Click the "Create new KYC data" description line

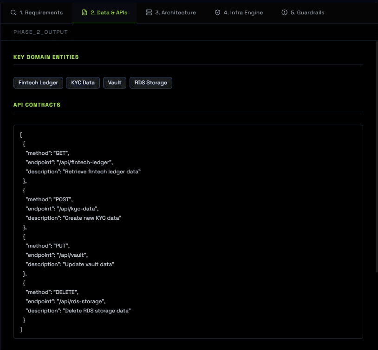click(x=73, y=218)
